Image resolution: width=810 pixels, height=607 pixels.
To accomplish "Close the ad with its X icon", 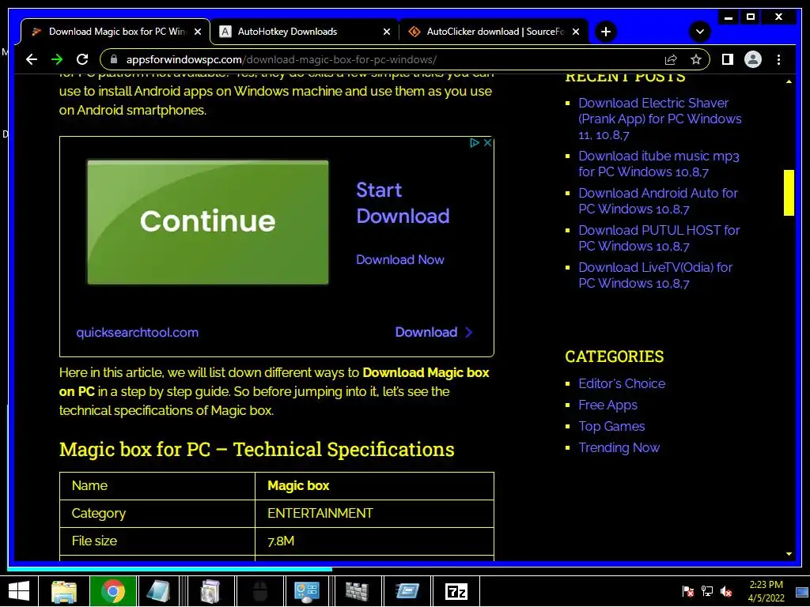I will pyautogui.click(x=487, y=143).
